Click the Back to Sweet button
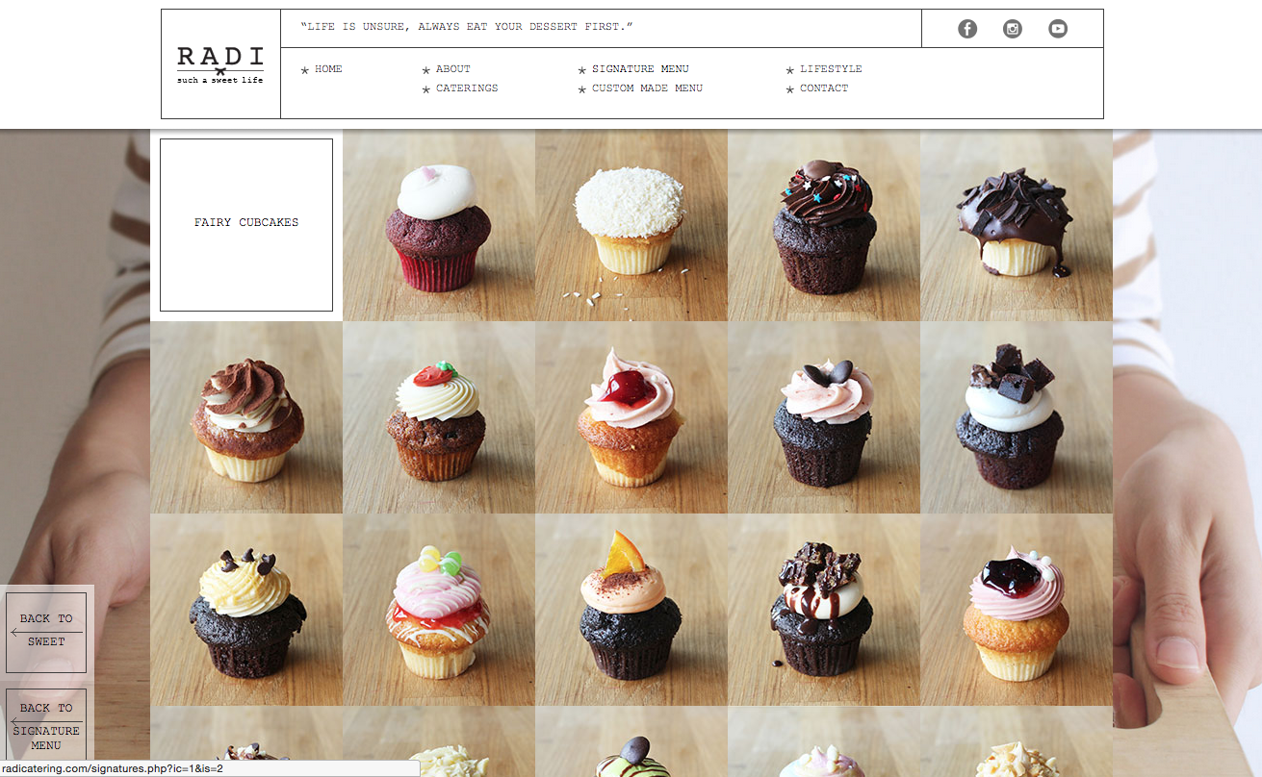 (x=46, y=632)
